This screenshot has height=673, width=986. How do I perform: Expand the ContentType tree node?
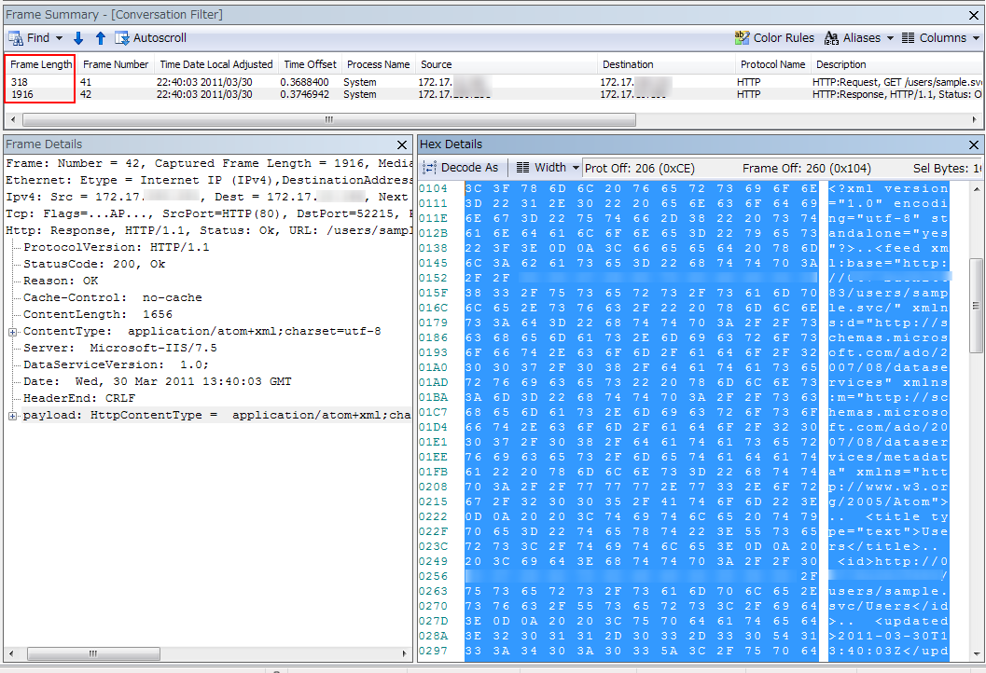[12, 332]
